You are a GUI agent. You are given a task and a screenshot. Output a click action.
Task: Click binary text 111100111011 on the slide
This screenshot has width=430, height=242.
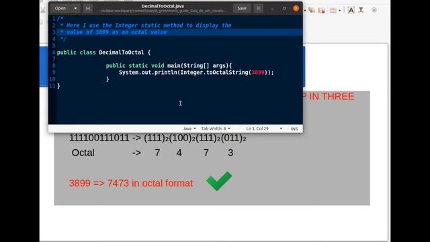[x=99, y=138]
